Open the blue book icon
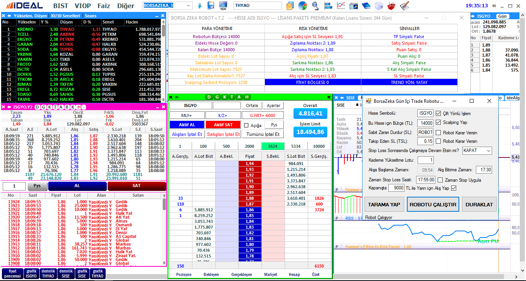This screenshot has height=281, width=526. pos(366,6)
